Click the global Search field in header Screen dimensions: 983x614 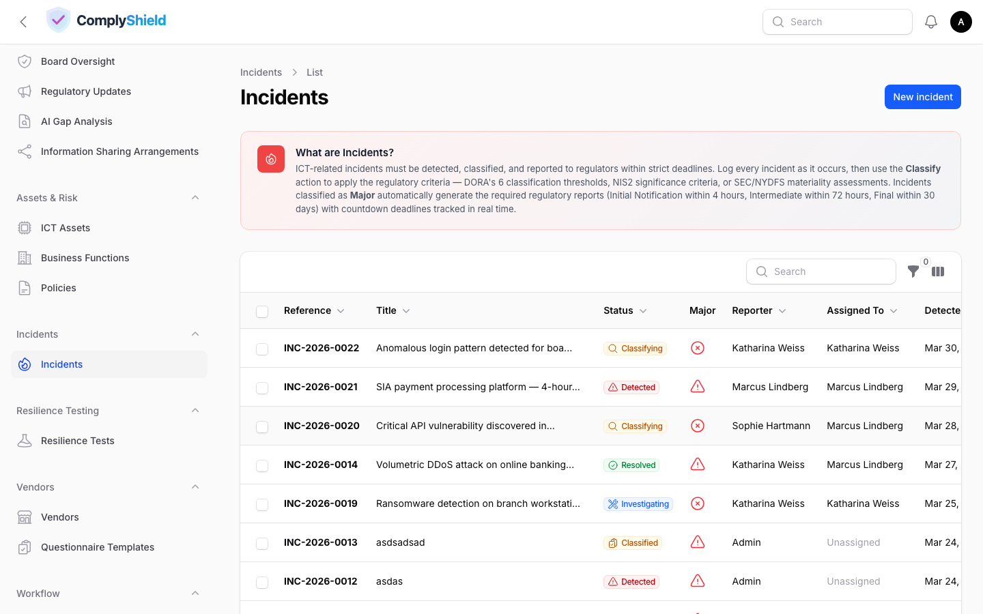click(838, 22)
